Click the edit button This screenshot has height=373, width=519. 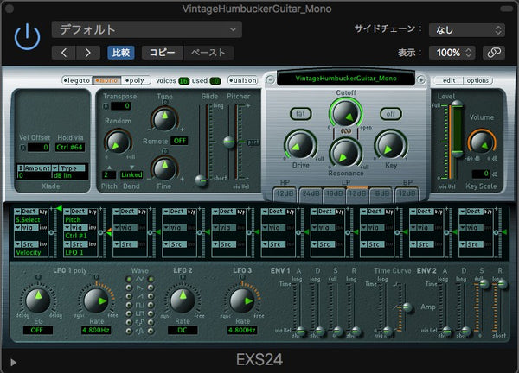[449, 80]
